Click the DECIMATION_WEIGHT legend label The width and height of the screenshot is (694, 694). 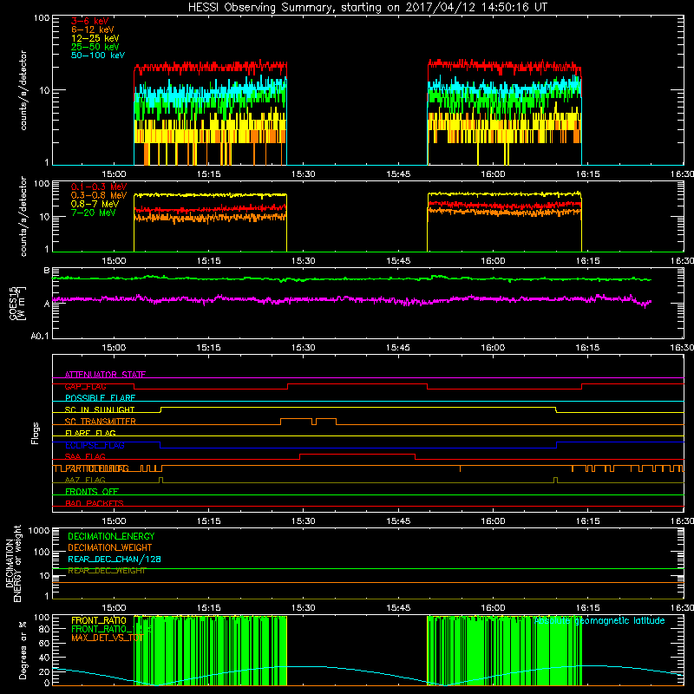point(110,547)
